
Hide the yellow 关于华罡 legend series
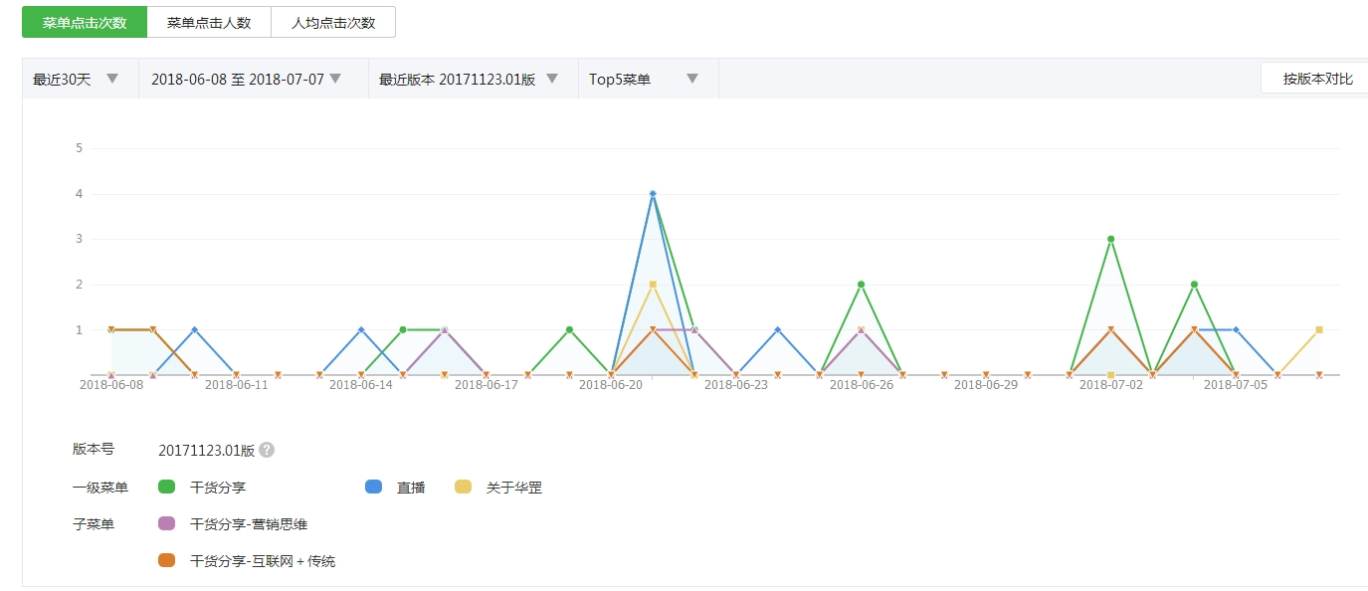click(x=464, y=488)
